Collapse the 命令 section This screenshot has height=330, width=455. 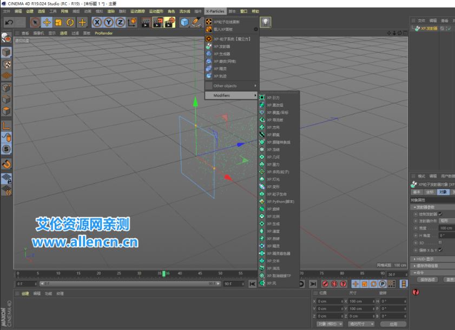click(432, 273)
